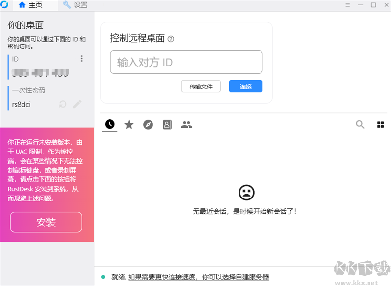Open the address book icon

click(167, 124)
